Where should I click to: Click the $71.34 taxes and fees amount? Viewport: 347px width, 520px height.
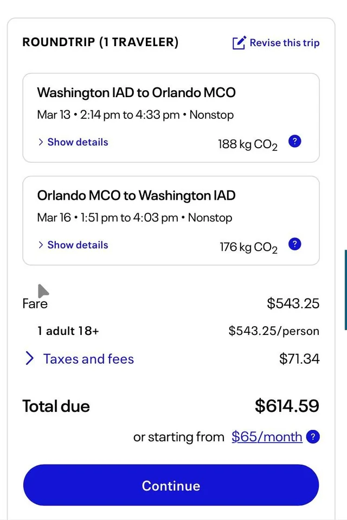299,359
